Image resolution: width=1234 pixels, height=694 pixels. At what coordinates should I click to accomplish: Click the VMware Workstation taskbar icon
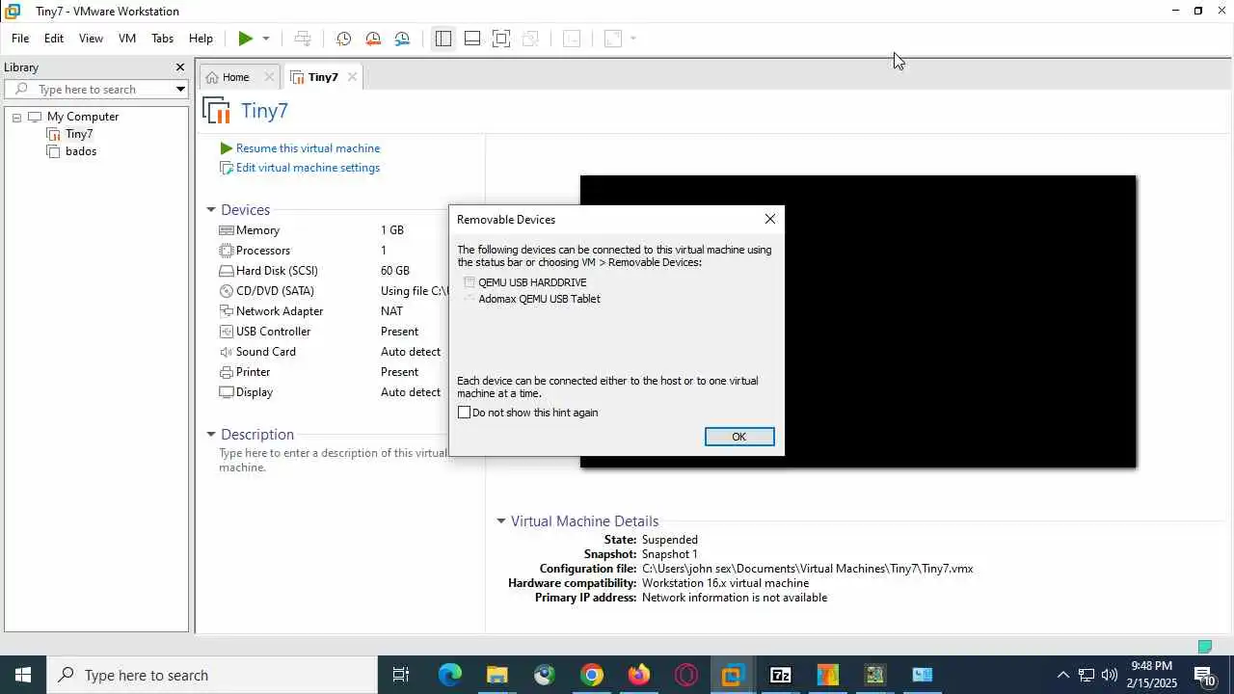(734, 675)
